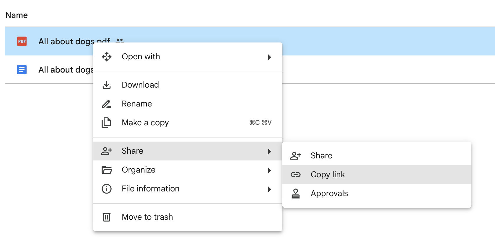This screenshot has width=495, height=246.
Task: Choose Approvals in the submenu
Action: pyautogui.click(x=377, y=193)
